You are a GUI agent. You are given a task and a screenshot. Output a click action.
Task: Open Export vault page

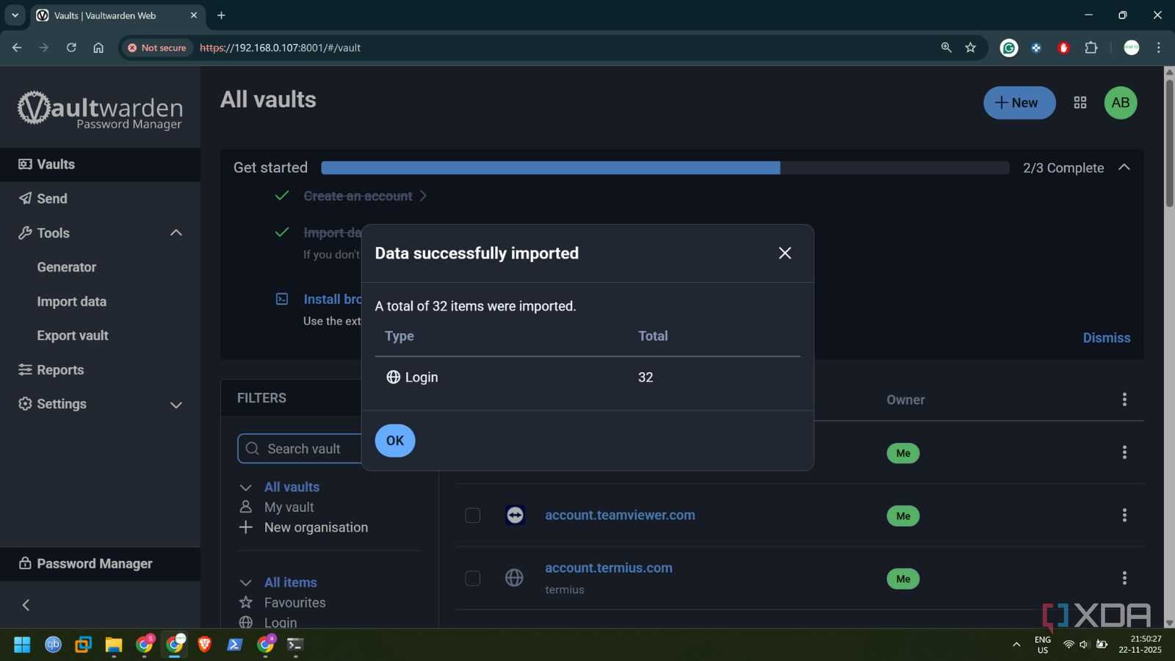[x=73, y=336]
